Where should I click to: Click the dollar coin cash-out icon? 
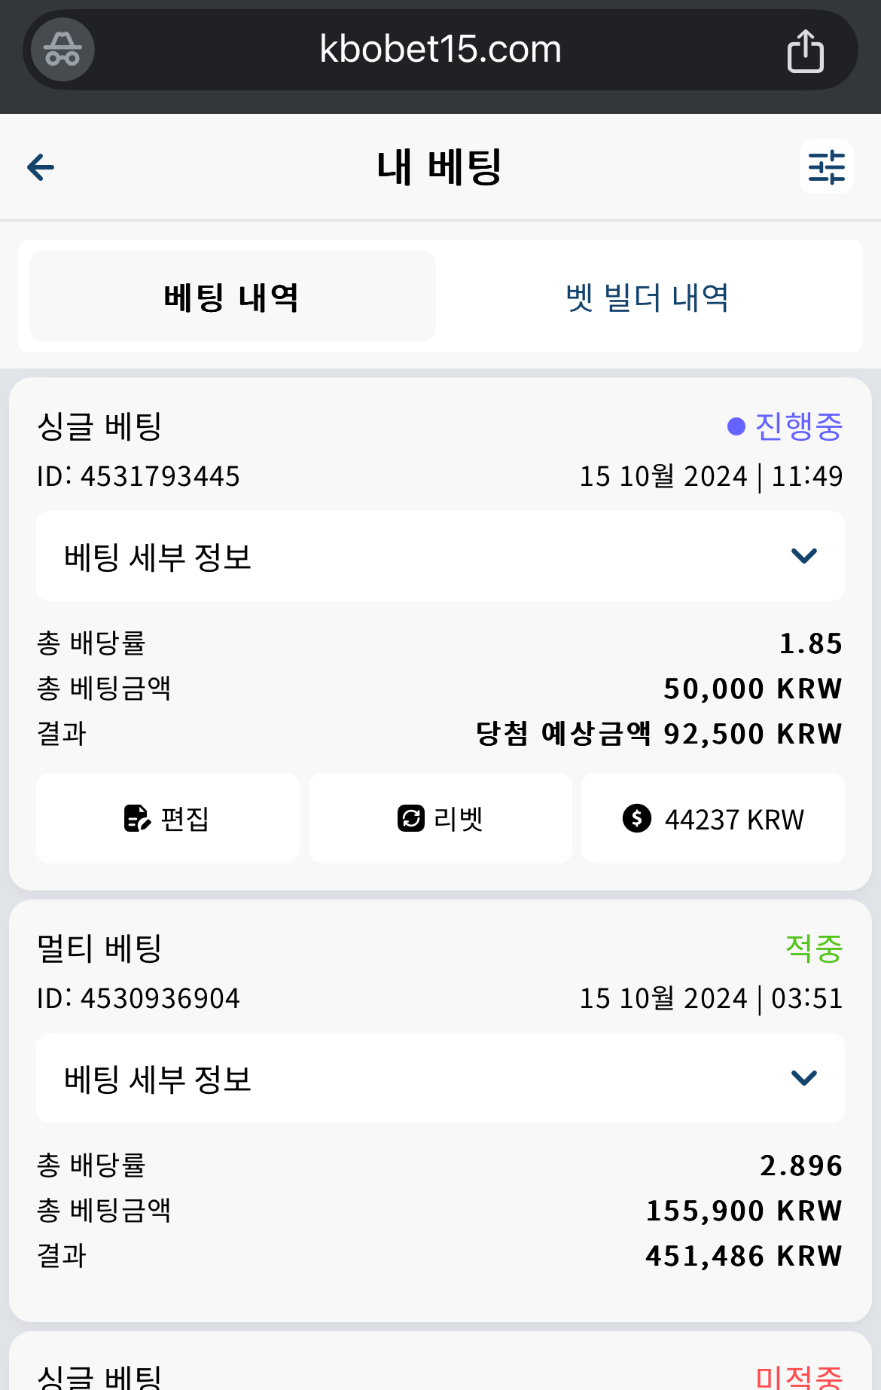(x=636, y=818)
